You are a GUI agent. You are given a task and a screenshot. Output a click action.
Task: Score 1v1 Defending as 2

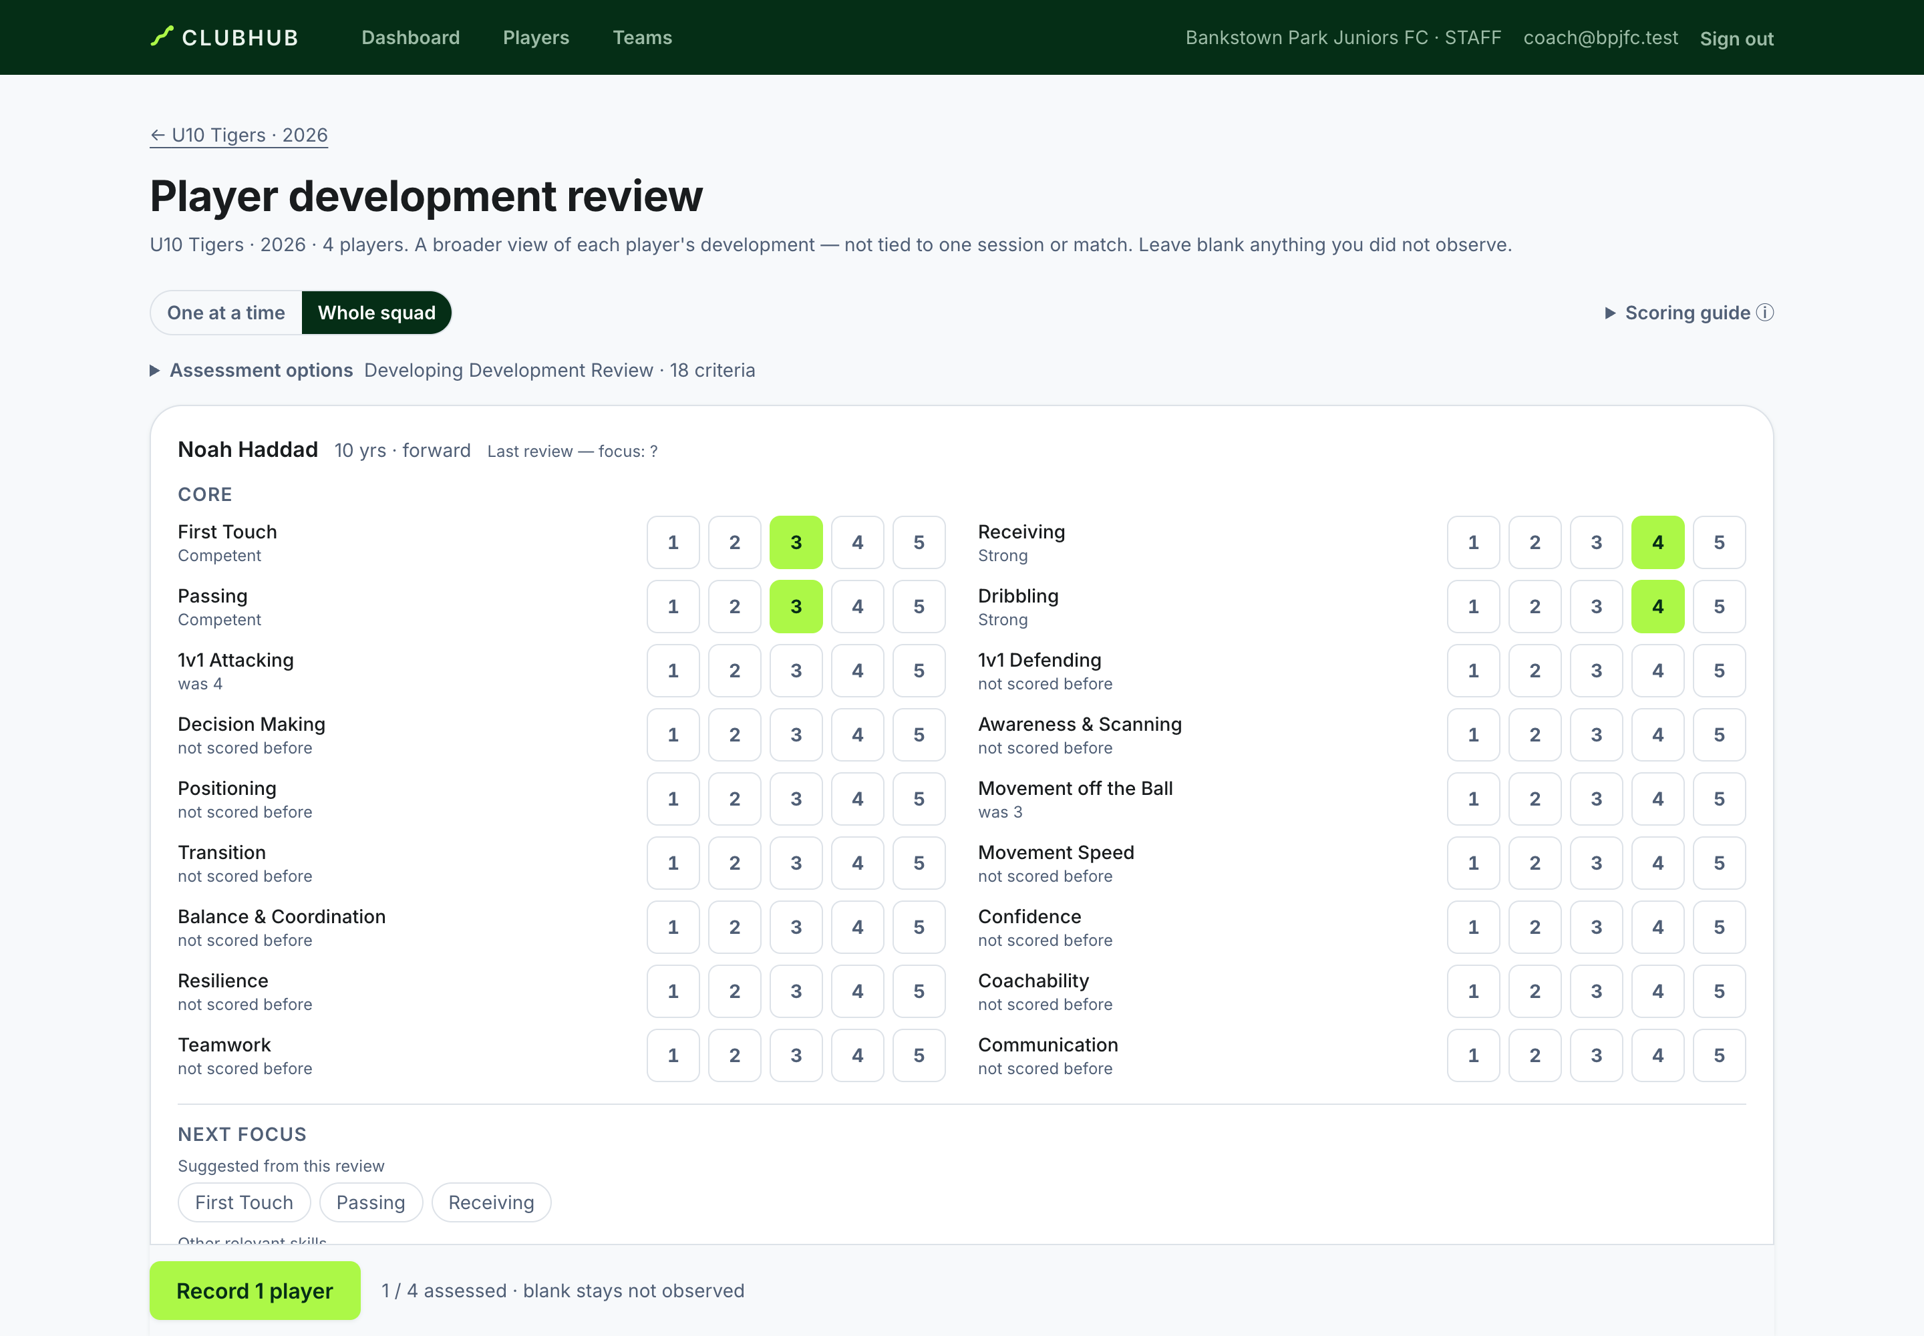point(1535,671)
